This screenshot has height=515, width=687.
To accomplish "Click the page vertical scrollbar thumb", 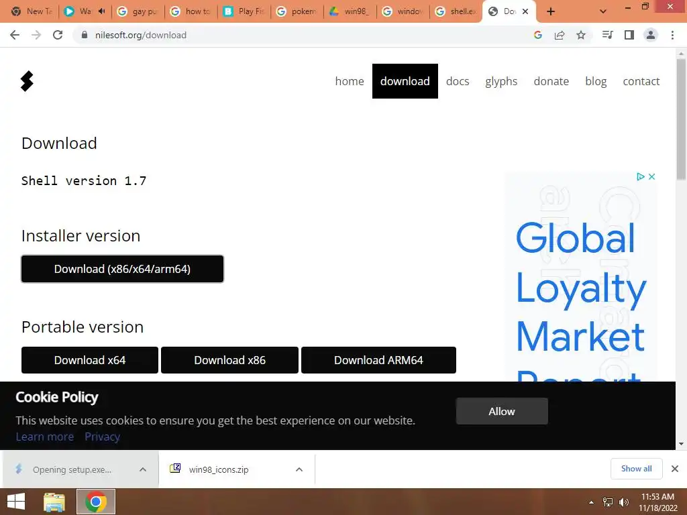I will coord(681,118).
